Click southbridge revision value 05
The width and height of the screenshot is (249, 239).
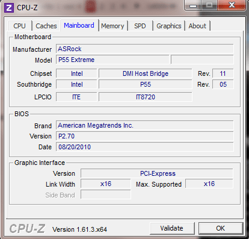[x=223, y=84]
